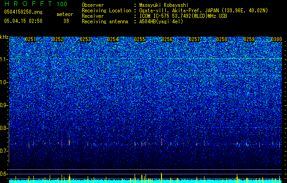Viewport: 287px width, 183px height.
Task: Click the 0254 time marker
Action: coord(113,39)
